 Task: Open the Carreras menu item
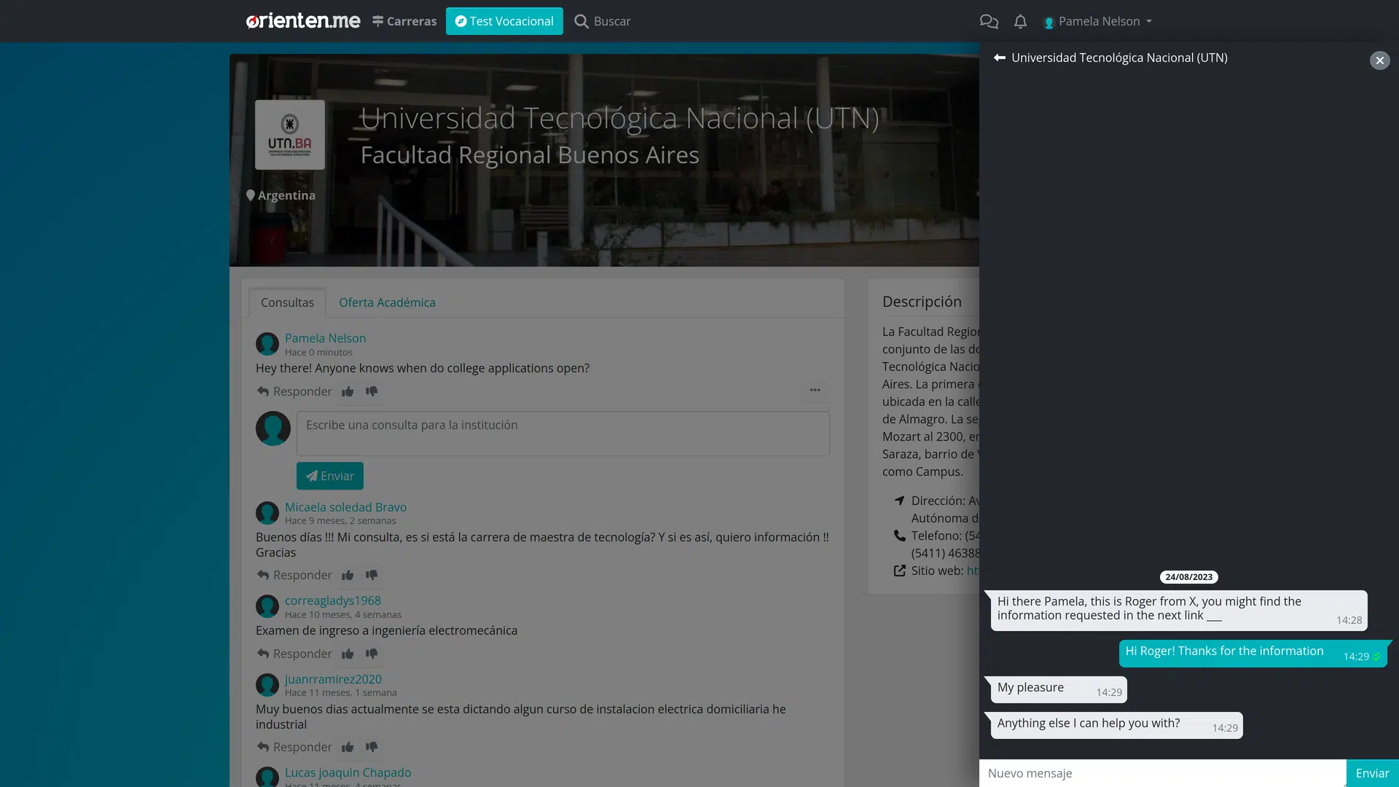404,21
